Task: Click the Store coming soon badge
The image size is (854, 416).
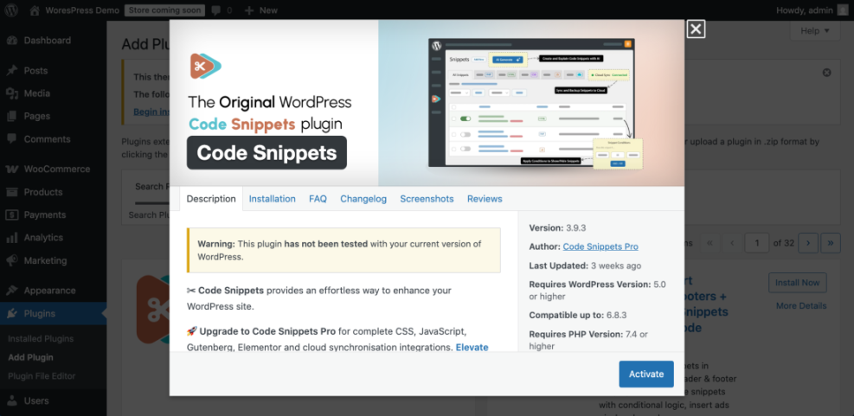Action: point(164,10)
